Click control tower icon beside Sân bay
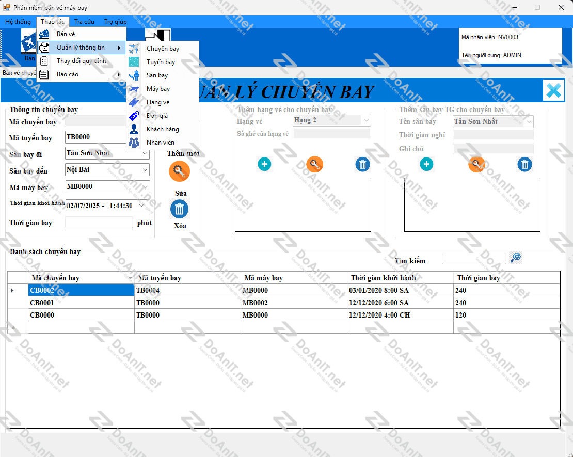This screenshot has width=573, height=457. point(134,75)
